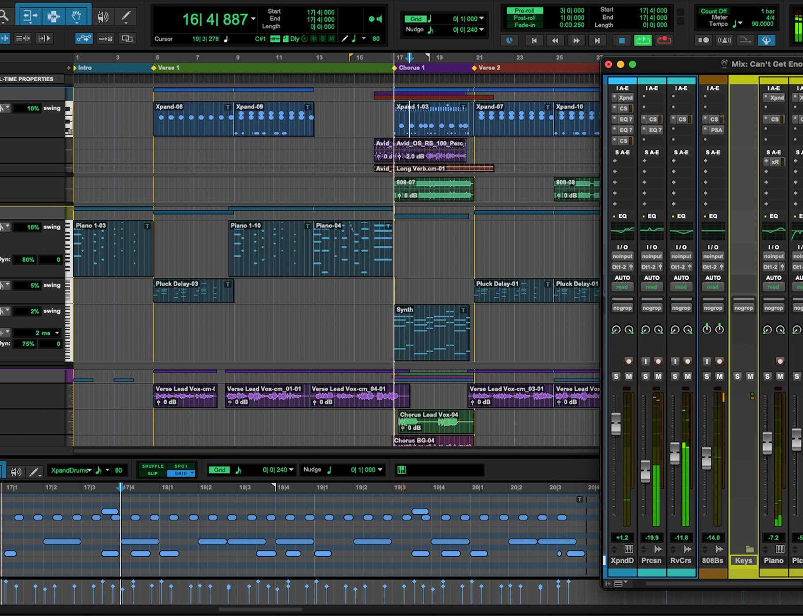Toggle Wait for Note record button
Viewport: 803px width, 616px height.
(x=703, y=40)
